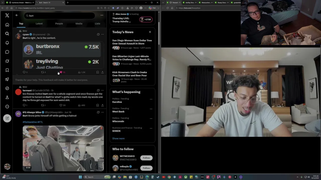
Task: Switch to the Media tab
Action: click(x=79, y=23)
